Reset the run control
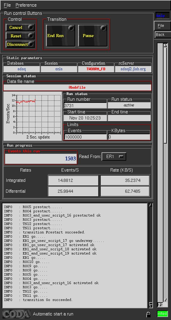171x320 pixels. click(20, 36)
